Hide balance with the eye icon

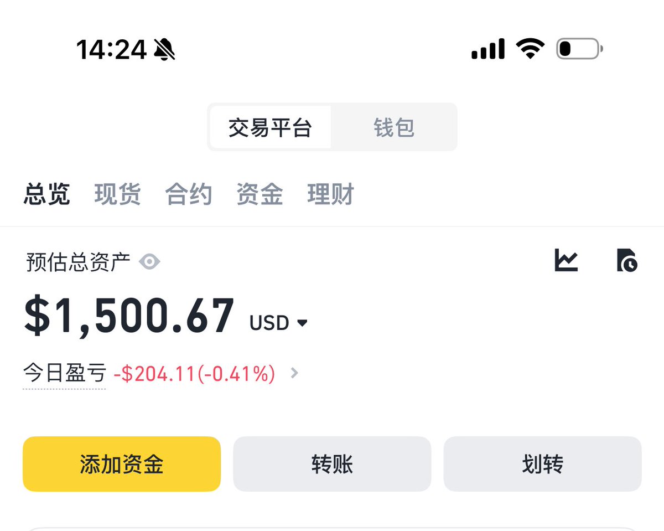149,261
